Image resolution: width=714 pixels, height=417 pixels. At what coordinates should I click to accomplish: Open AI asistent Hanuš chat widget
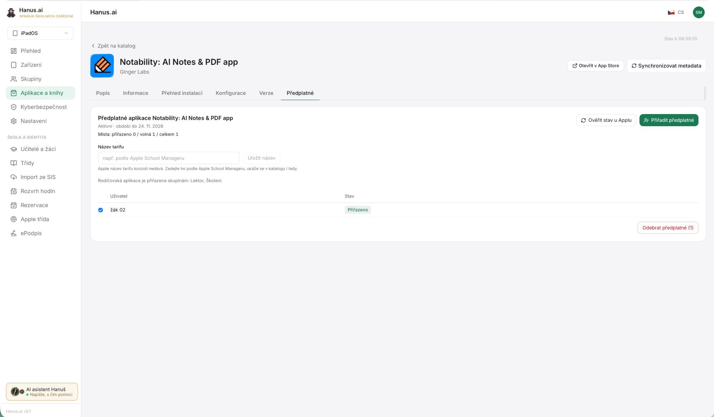42,392
